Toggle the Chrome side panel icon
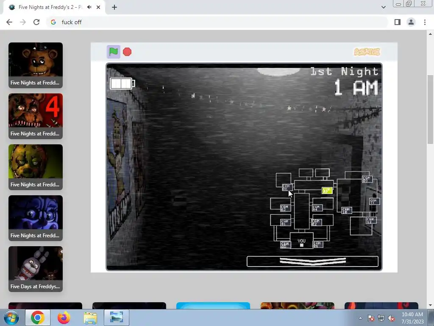Image resolution: width=434 pixels, height=326 pixels. (x=398, y=22)
